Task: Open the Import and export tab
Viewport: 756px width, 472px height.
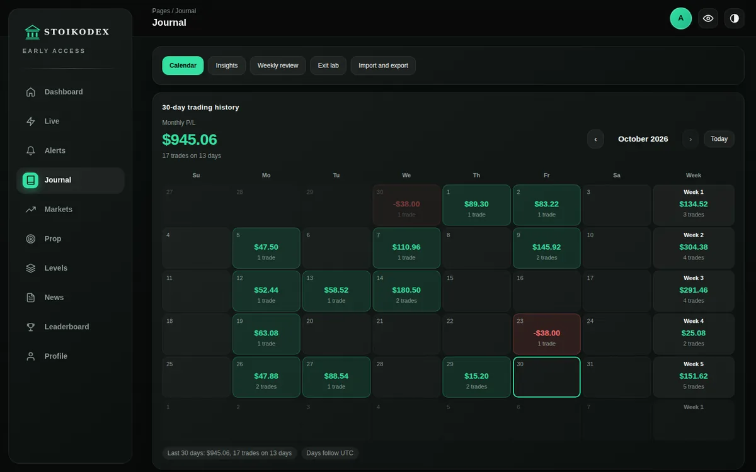Action: 383,65
